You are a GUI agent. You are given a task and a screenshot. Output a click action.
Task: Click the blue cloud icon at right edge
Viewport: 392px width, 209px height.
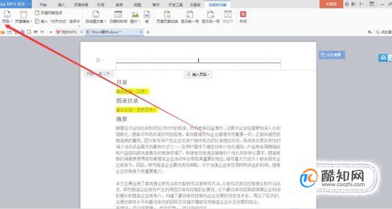pyautogui.click(x=383, y=58)
